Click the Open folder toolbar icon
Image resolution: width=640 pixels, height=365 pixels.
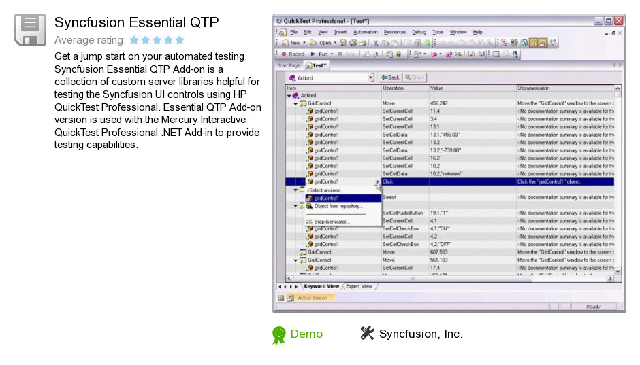click(313, 43)
